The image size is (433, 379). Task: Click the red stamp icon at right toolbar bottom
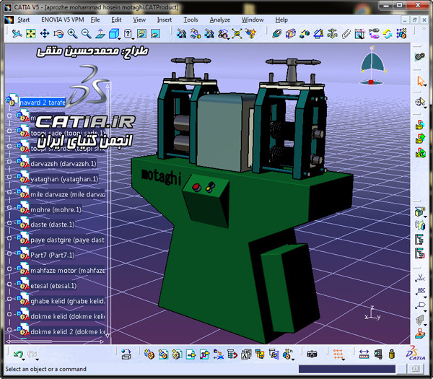(420, 334)
